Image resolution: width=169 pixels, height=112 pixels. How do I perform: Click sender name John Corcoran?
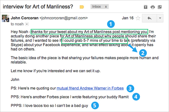[24, 18]
